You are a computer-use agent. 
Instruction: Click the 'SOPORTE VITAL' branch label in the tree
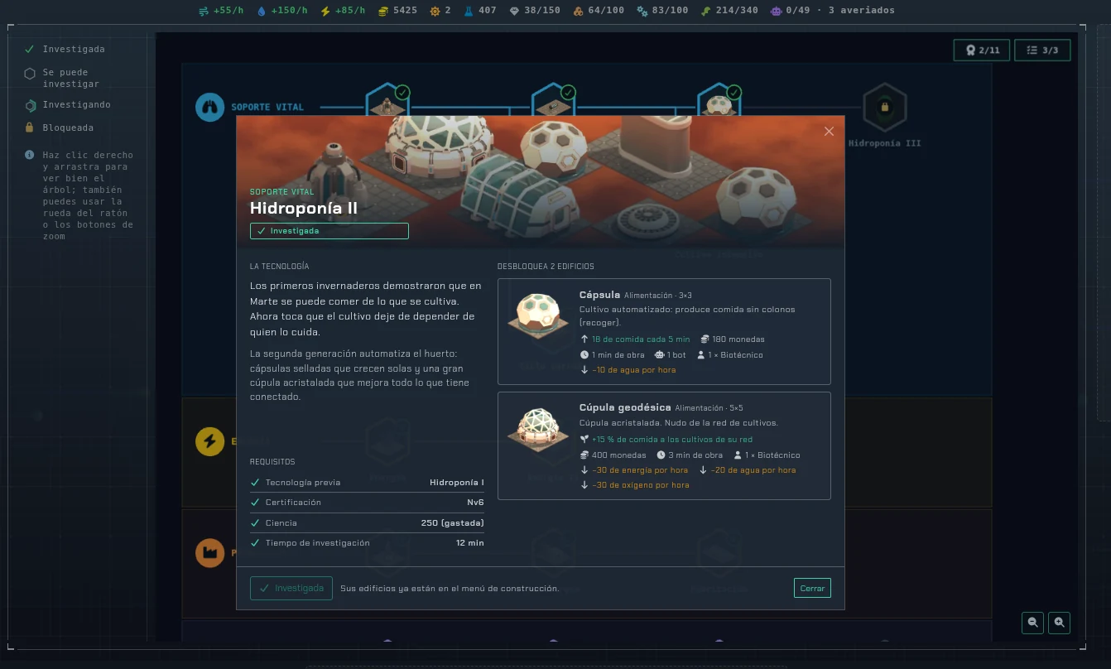coord(267,107)
